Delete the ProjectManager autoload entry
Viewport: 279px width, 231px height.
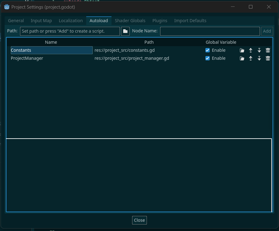pyautogui.click(x=268, y=58)
